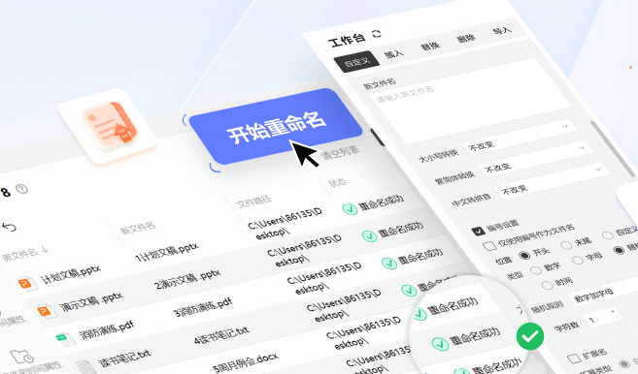638x374 pixels.
Task: Select the 演示文稿 .pptx original file name
Action: point(91,302)
